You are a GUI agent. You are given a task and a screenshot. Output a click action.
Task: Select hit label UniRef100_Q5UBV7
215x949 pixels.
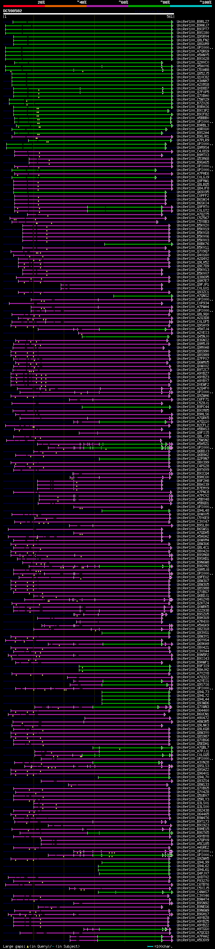[192, 795]
